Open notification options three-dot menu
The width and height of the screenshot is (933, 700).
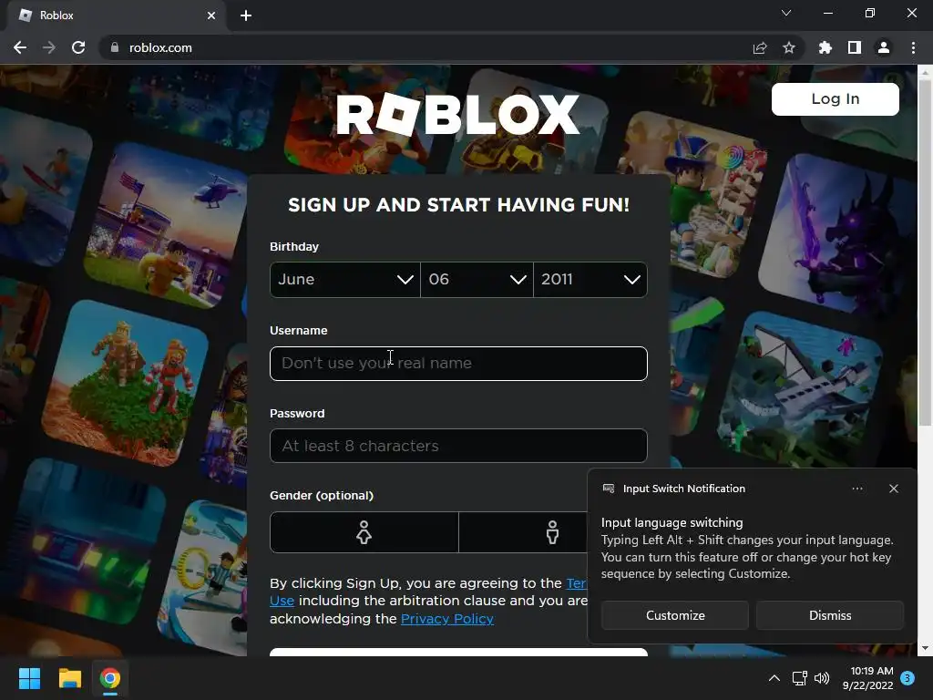[x=856, y=489]
